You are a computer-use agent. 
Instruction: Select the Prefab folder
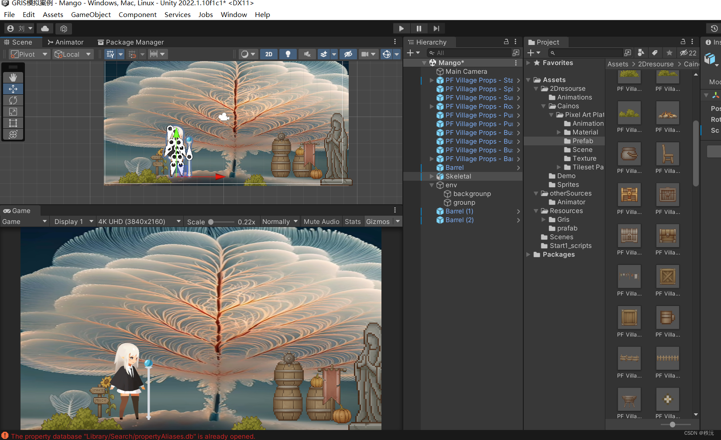pyautogui.click(x=583, y=141)
